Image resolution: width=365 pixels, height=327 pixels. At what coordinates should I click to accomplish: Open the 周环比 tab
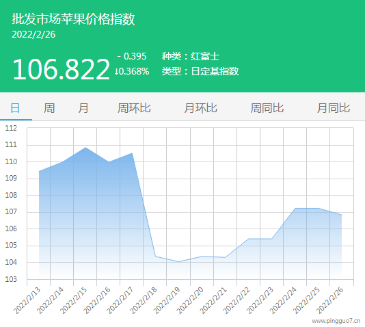pyautogui.click(x=134, y=108)
